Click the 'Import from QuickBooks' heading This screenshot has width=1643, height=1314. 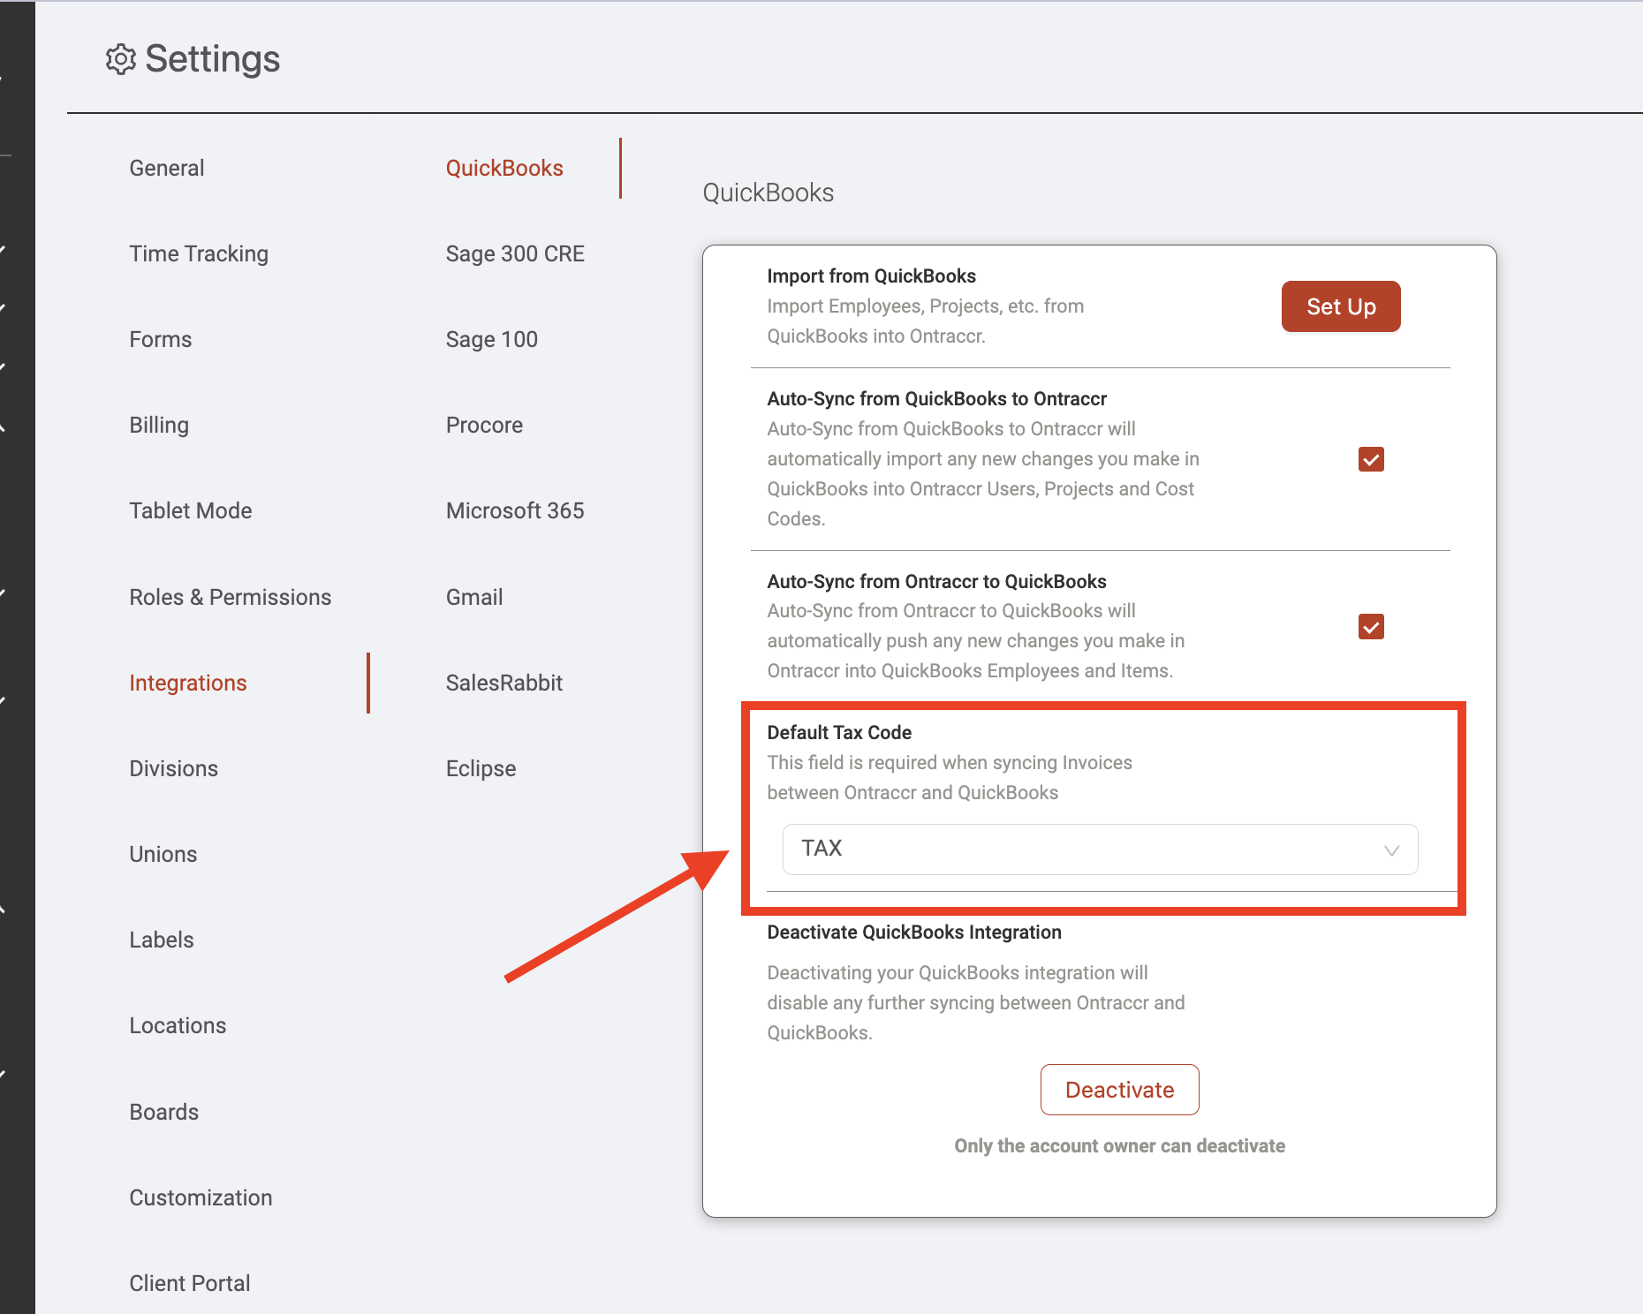(871, 276)
